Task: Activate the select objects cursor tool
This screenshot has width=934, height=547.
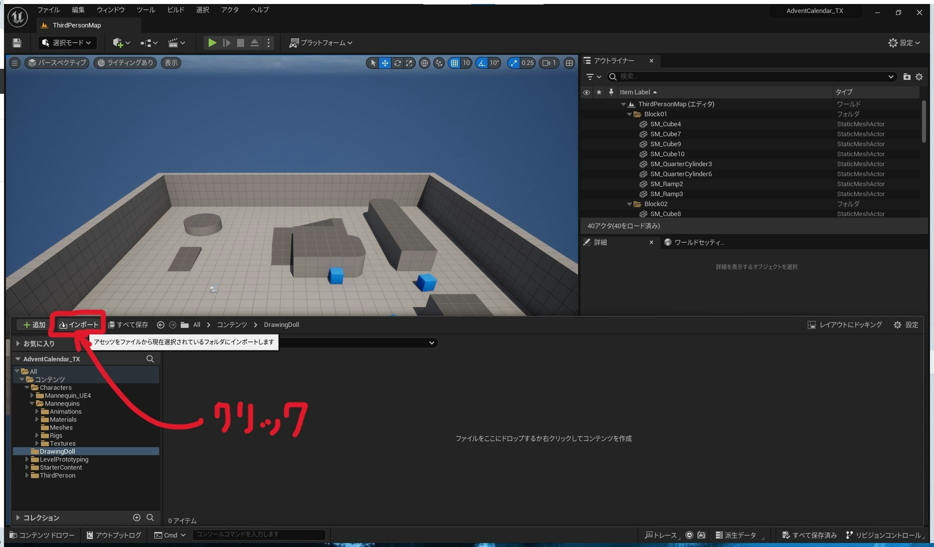Action: pos(373,63)
